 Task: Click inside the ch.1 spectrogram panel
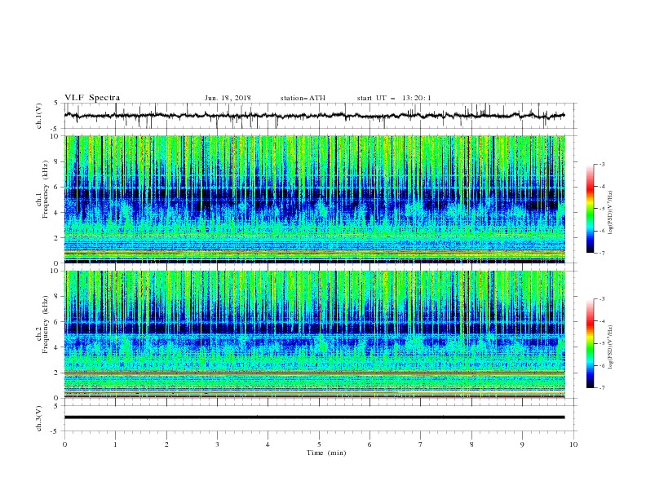point(314,199)
